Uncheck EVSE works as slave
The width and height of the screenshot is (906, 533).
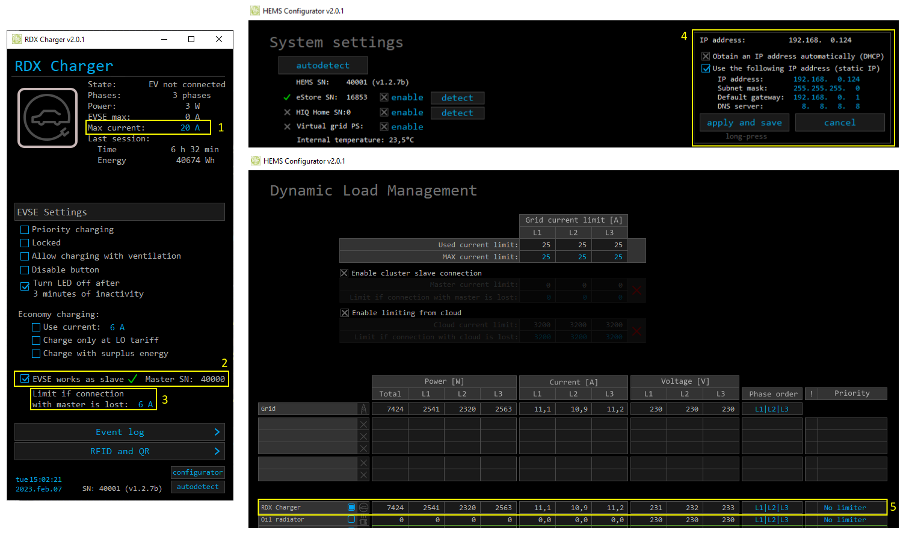(25, 379)
